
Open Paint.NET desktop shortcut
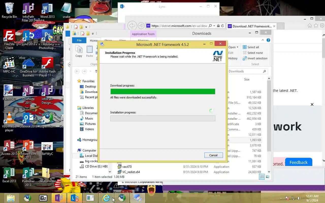coord(9,93)
